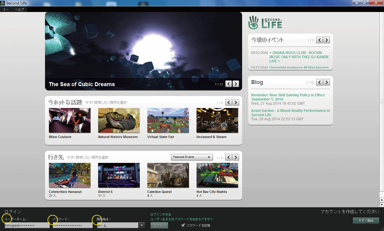
Task: Open the New Skill Gaming Policy blog post
Action: (x=288, y=97)
